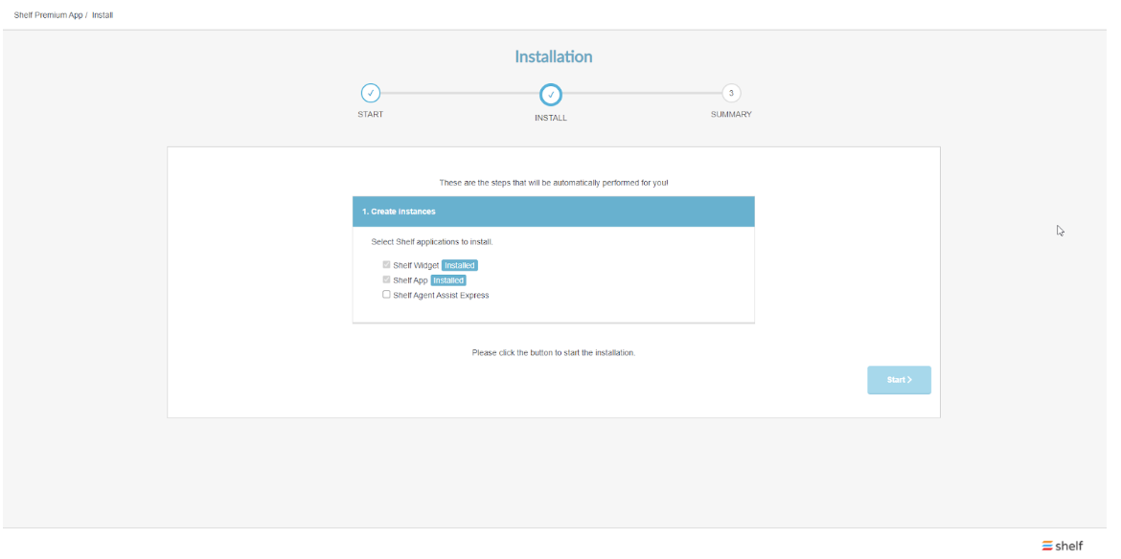The width and height of the screenshot is (1121, 559).
Task: Click the Shelf Agent Assist Express label
Action: click(441, 295)
